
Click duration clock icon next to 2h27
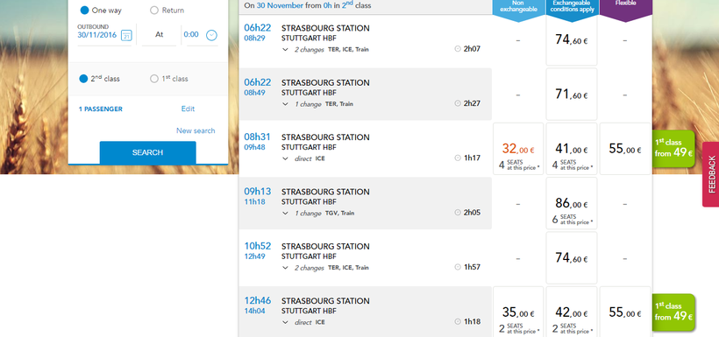457,103
